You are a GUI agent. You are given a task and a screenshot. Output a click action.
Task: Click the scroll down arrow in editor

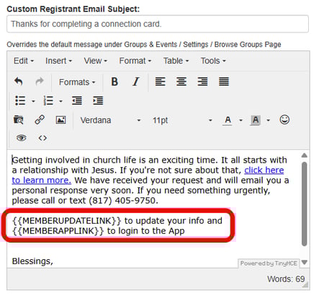pyautogui.click(x=305, y=262)
